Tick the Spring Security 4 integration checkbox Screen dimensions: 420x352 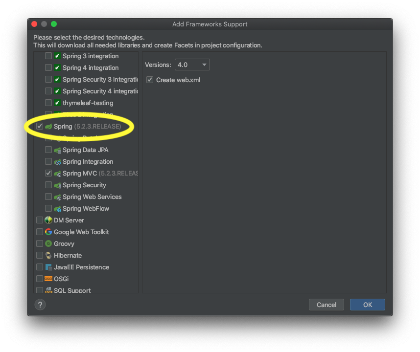coord(48,91)
